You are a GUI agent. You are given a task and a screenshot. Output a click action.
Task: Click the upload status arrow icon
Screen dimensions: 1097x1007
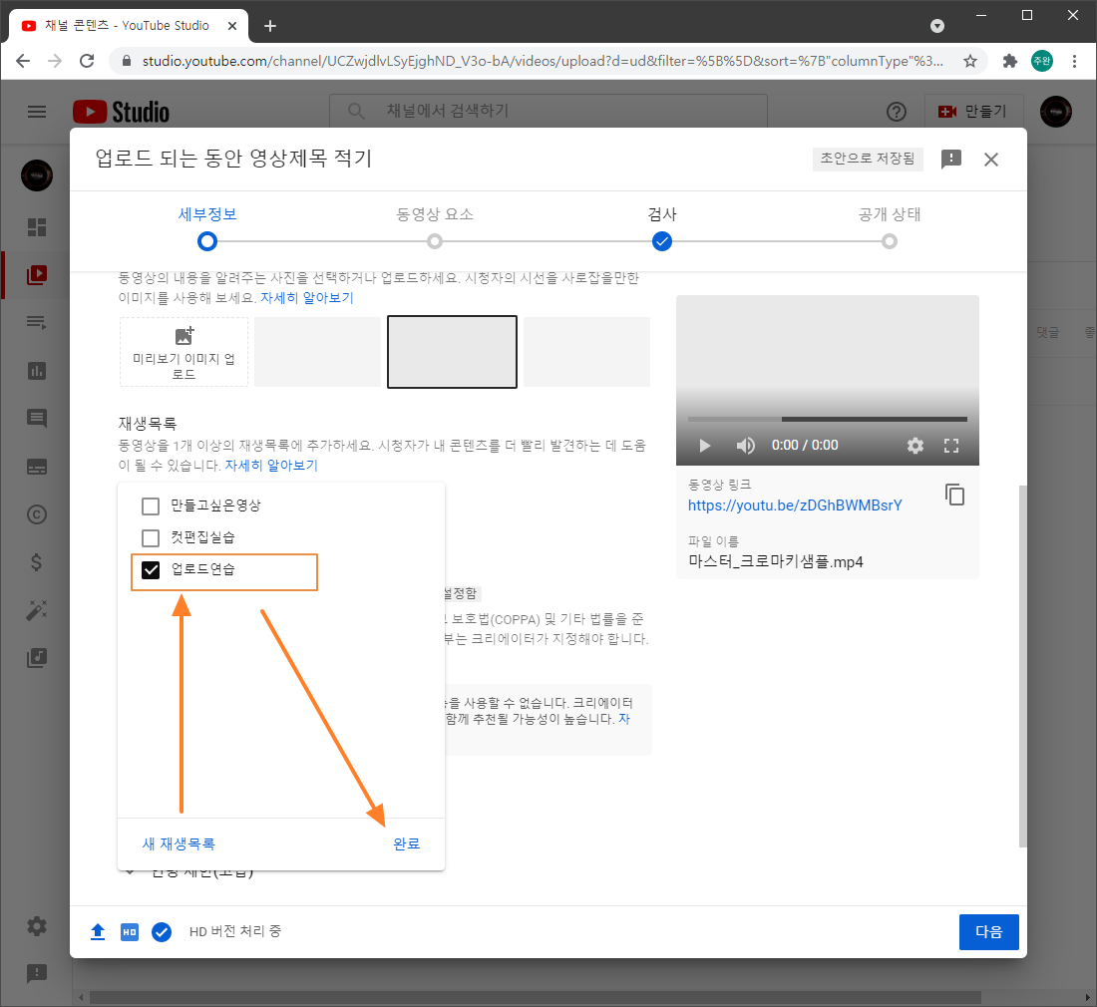[x=98, y=931]
